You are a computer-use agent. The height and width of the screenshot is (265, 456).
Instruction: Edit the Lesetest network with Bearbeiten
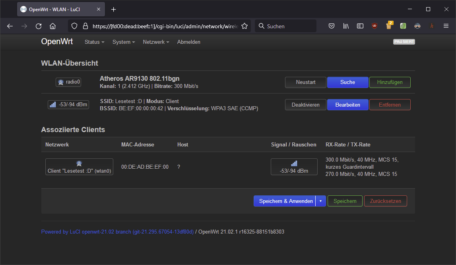pyautogui.click(x=347, y=105)
